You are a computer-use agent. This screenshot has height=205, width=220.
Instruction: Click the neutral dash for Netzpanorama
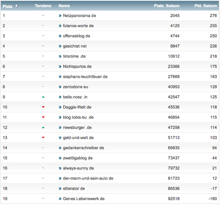tap(43, 15)
